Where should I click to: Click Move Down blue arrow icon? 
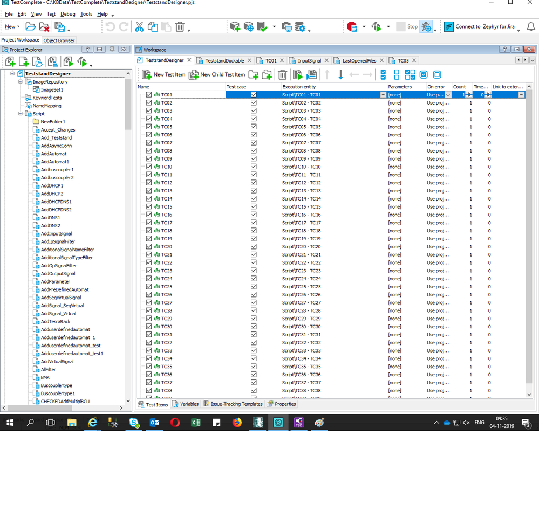pyautogui.click(x=340, y=74)
